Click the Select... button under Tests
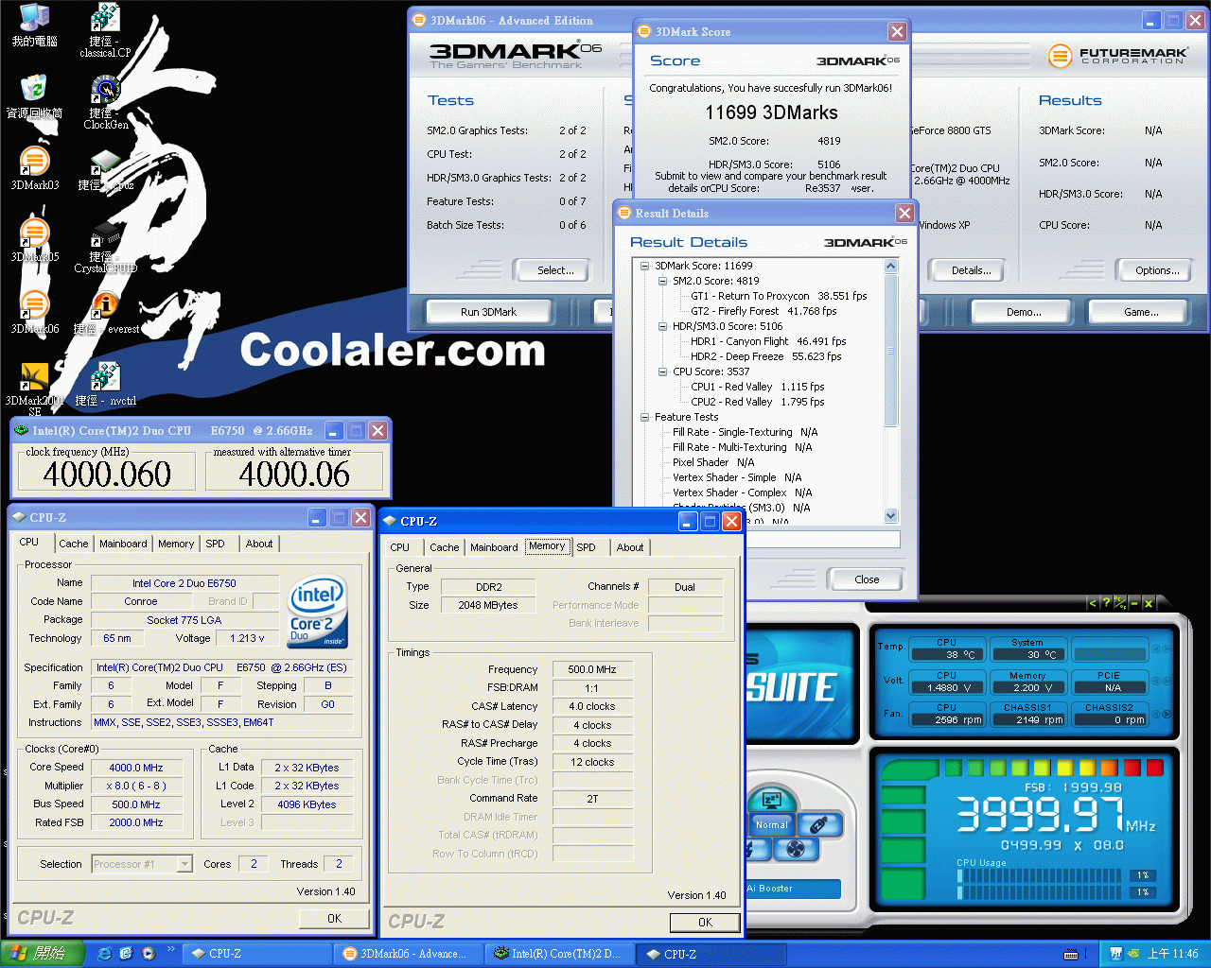 [555, 270]
